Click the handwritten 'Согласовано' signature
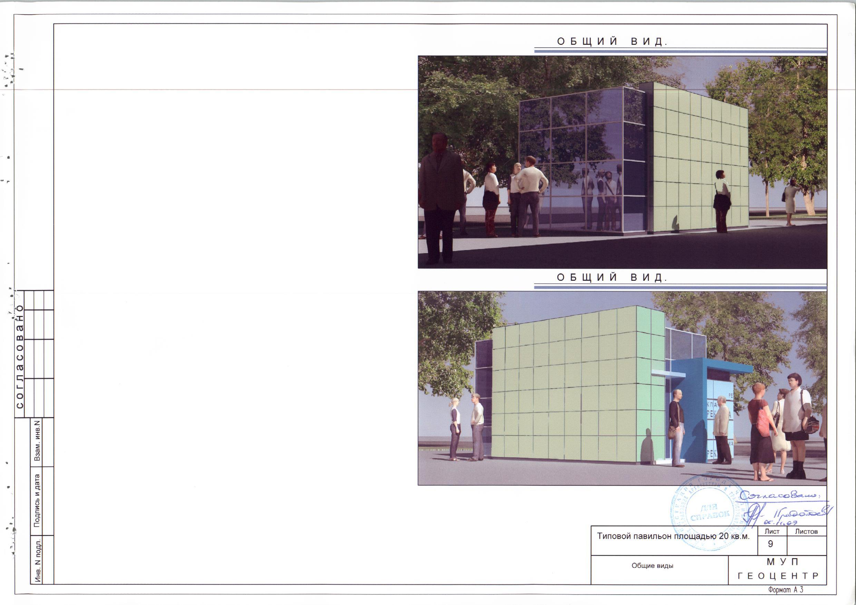The width and height of the screenshot is (856, 605). click(x=779, y=496)
